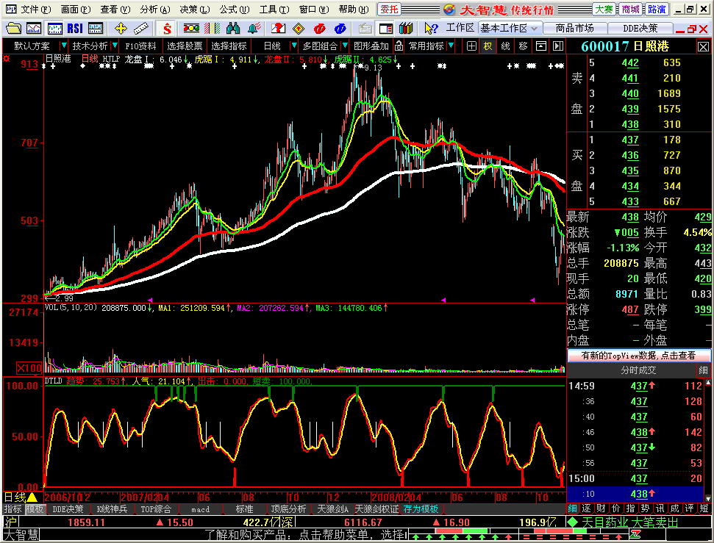The height and width of the screenshot is (543, 714).
Task: Click the plus-in-square chart icon
Action: [472, 46]
